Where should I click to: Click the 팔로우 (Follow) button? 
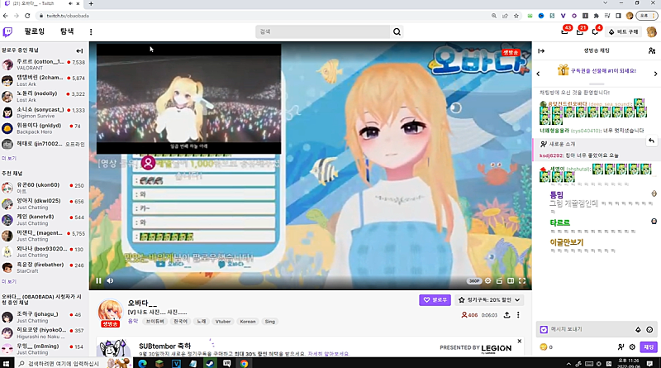point(435,300)
